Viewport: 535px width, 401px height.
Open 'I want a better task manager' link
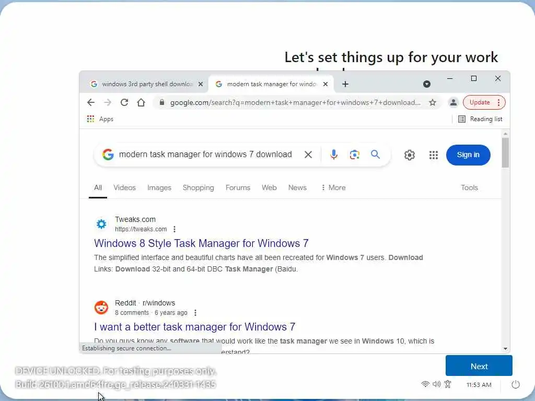coord(194,327)
